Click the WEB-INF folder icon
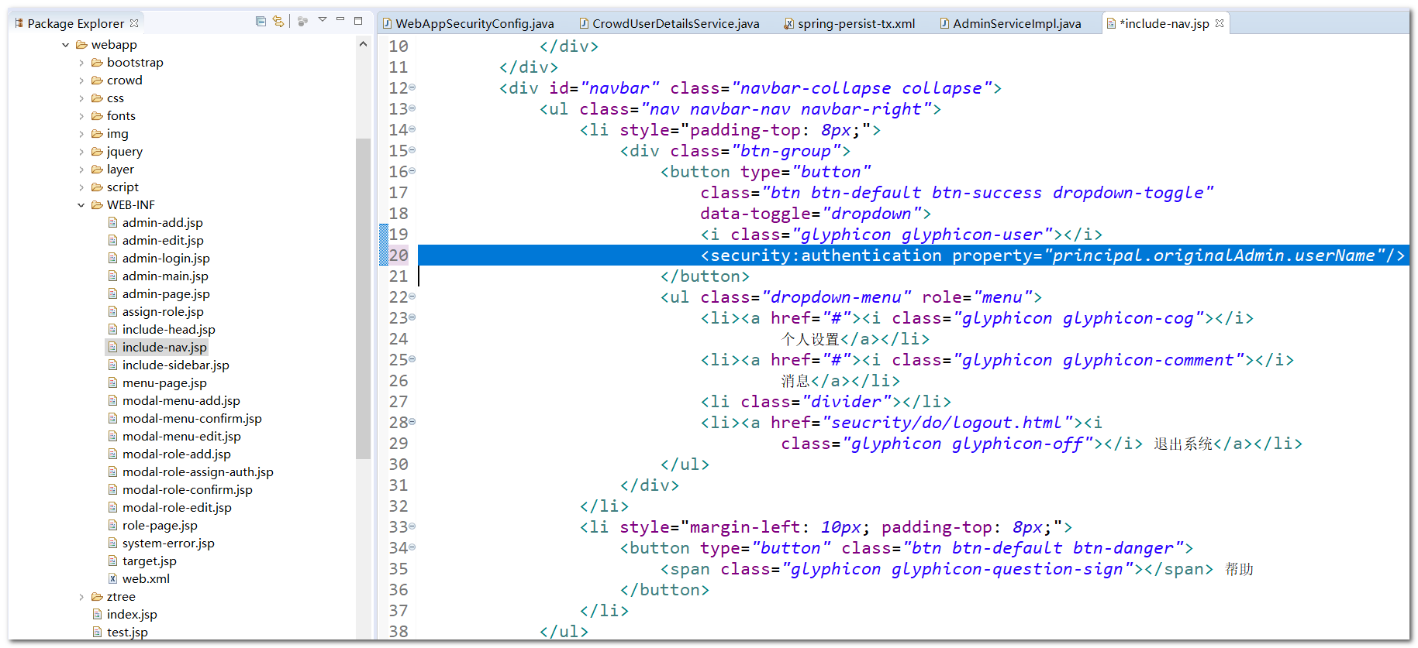 97,205
